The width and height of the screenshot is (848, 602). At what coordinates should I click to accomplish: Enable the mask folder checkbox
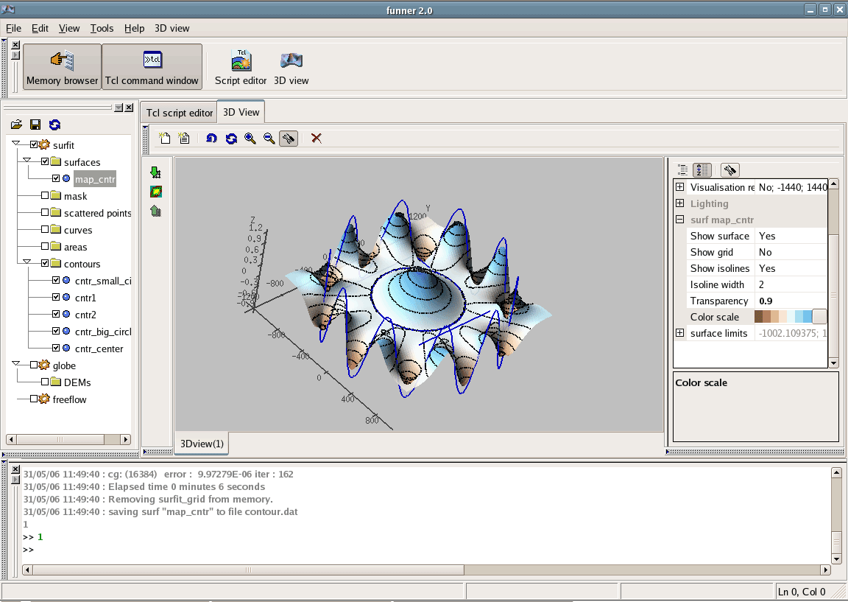point(46,196)
